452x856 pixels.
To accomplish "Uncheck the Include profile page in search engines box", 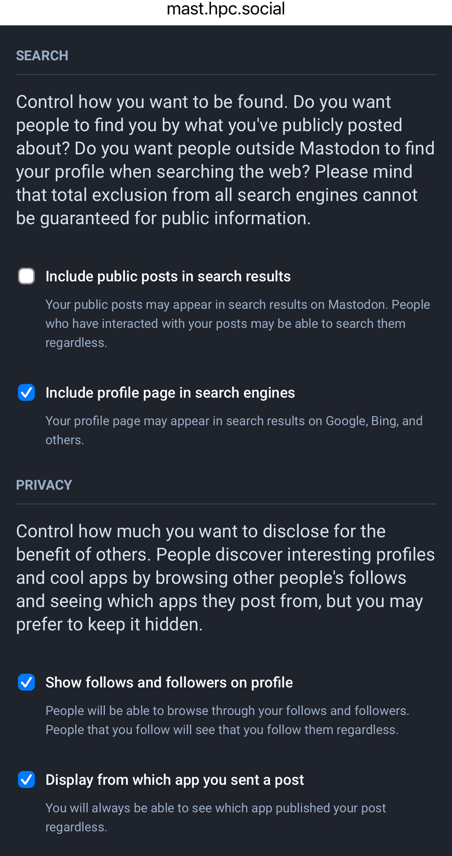I will click(26, 392).
